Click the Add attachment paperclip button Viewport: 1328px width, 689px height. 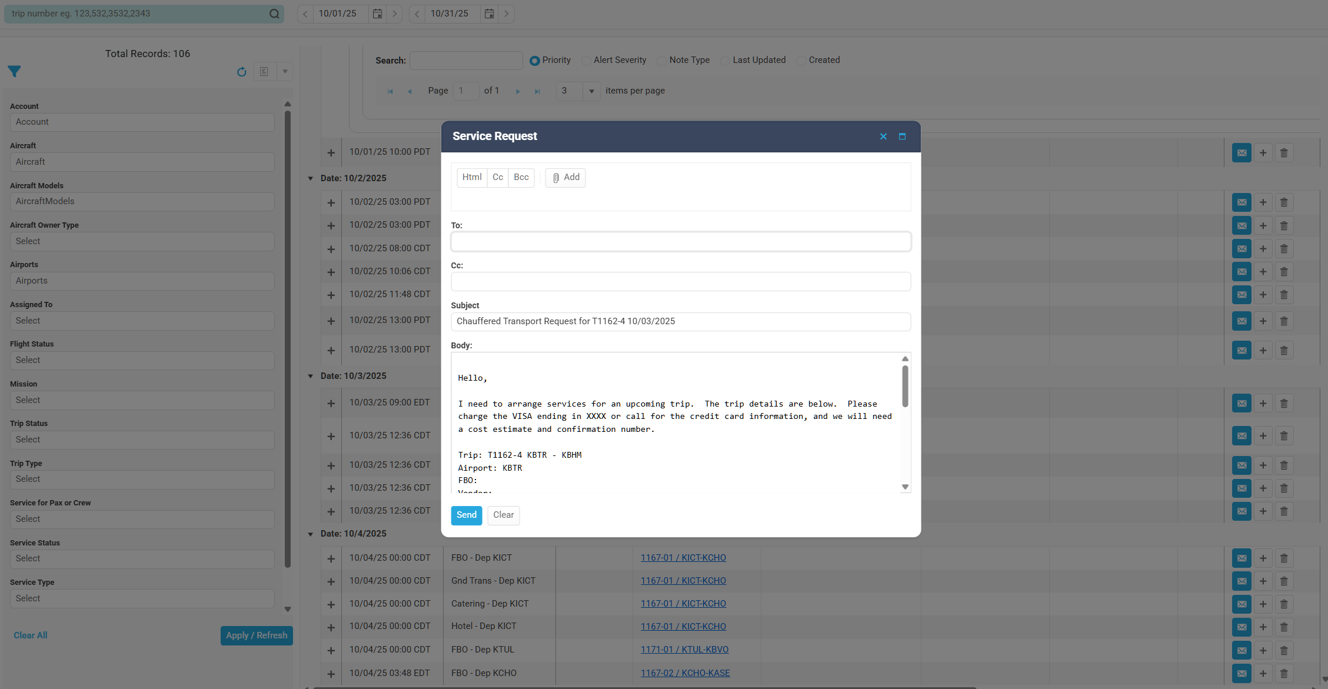[x=565, y=178]
